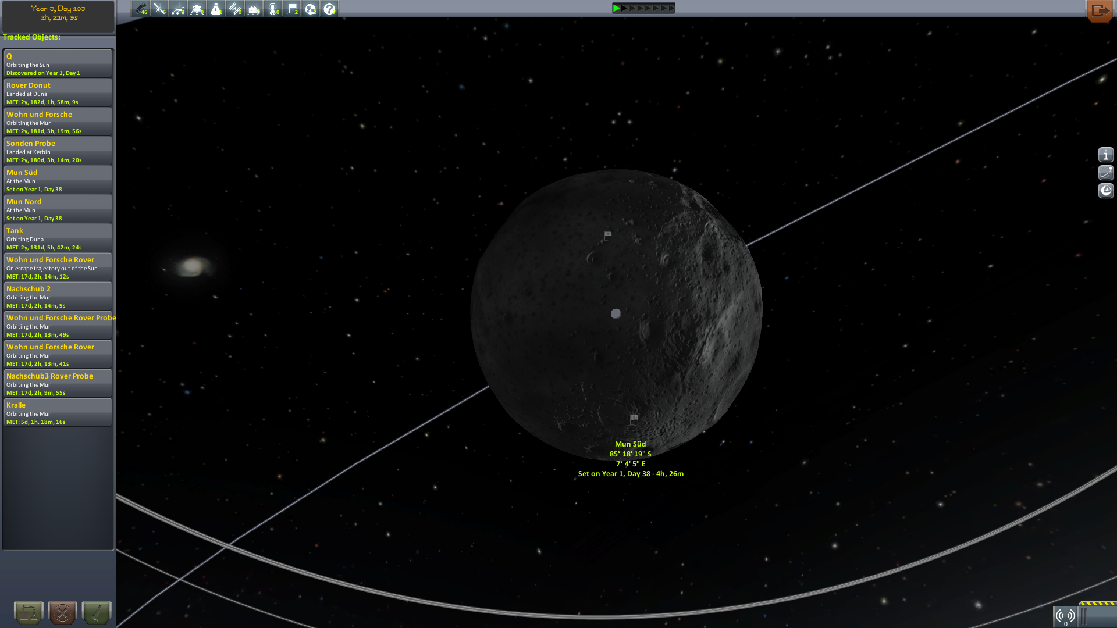Select the Kralle vessel entry
Screen dimensions: 1117x628
click(58, 413)
